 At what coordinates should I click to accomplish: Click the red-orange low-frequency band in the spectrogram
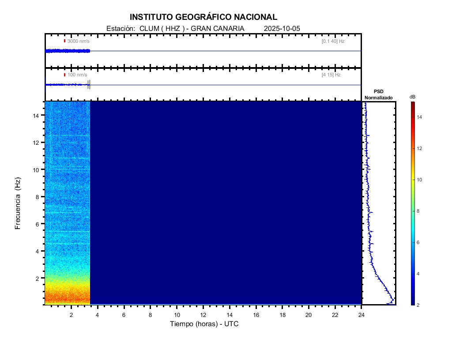pyautogui.click(x=67, y=295)
